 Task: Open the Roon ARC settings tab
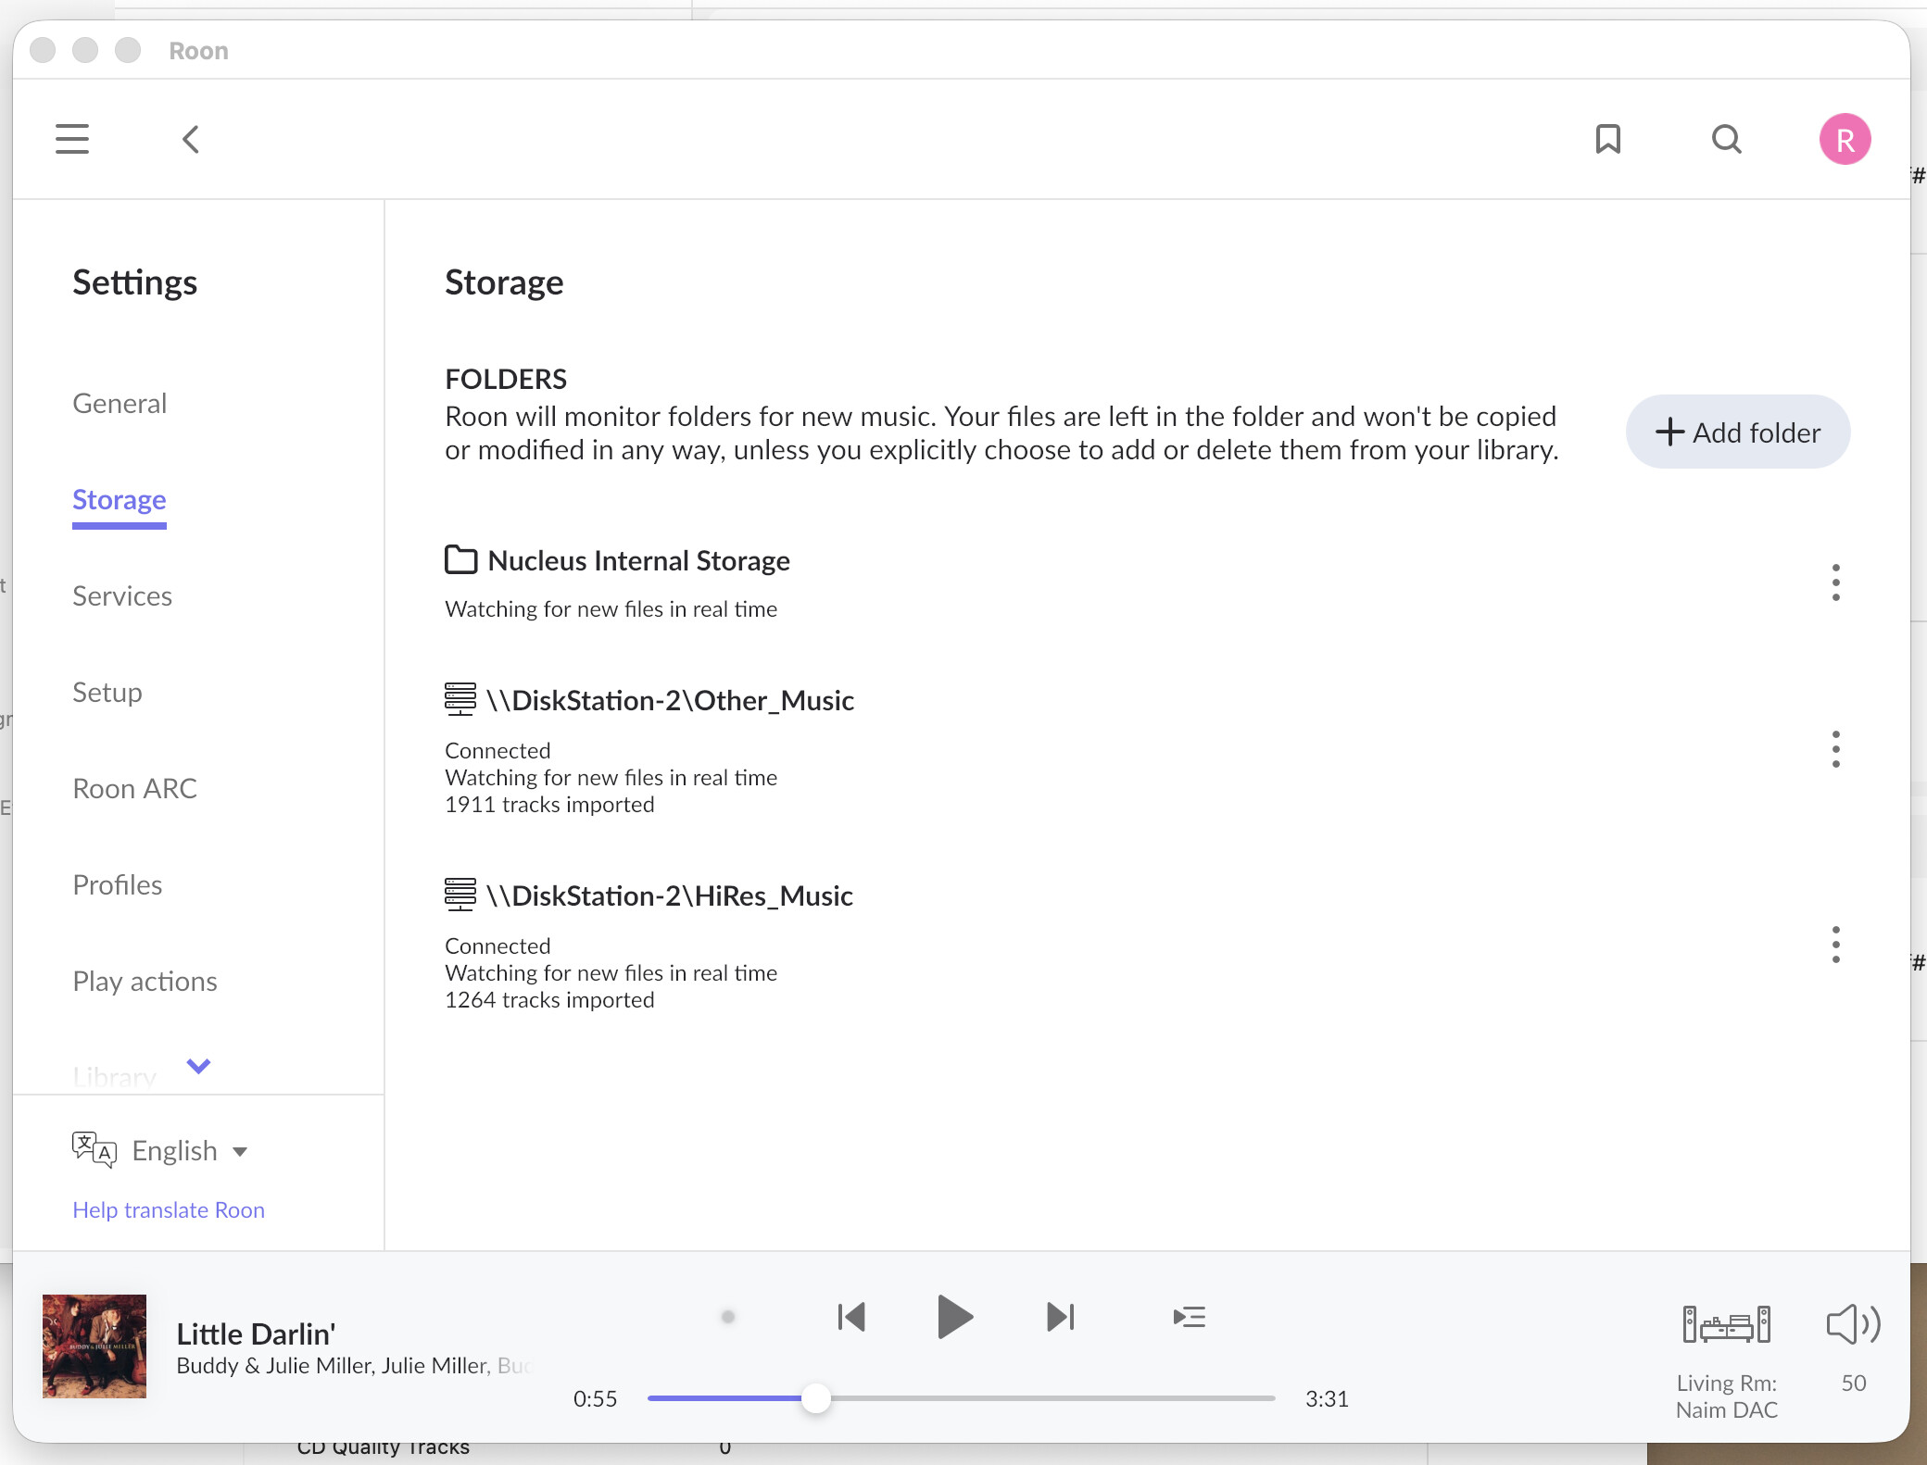[x=135, y=789]
